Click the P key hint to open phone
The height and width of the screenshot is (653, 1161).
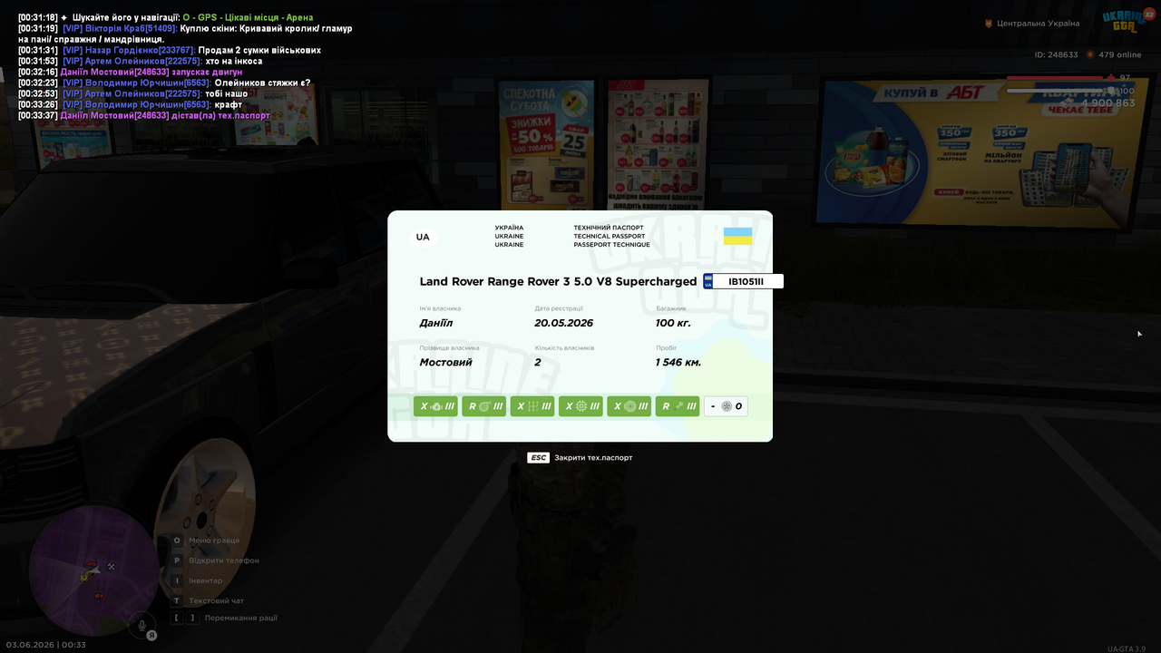(x=177, y=560)
